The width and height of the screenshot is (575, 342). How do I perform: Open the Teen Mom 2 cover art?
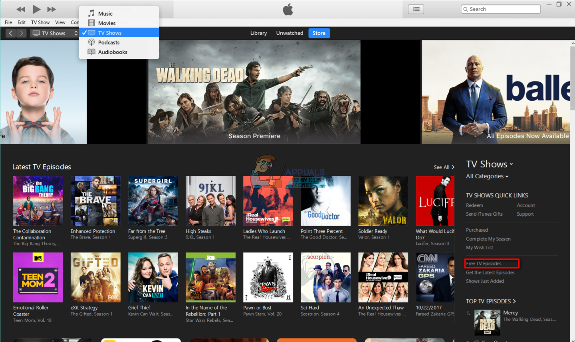click(38, 277)
